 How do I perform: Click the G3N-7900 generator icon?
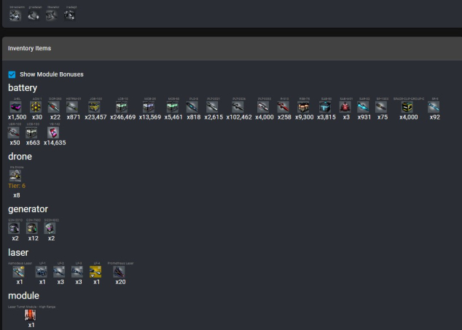(x=33, y=228)
